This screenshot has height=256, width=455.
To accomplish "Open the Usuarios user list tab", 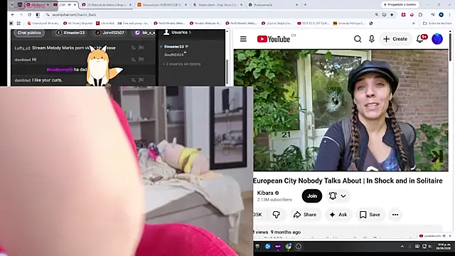I will pyautogui.click(x=177, y=33).
